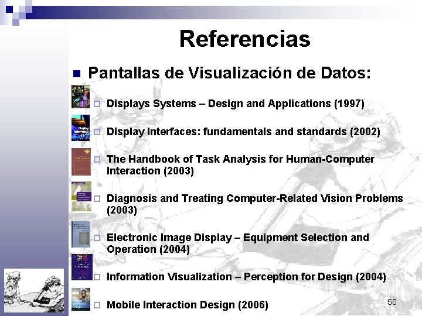Click the Electronic Image Display book cover
Screen dimensions: 422x316
(x=81, y=234)
